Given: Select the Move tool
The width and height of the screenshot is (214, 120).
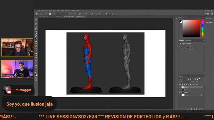Looking at the screenshot, I should click(x=36, y=19).
